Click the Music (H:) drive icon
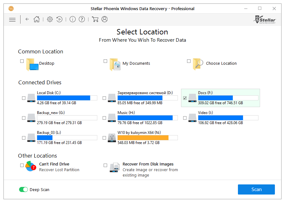 [x=112, y=118]
